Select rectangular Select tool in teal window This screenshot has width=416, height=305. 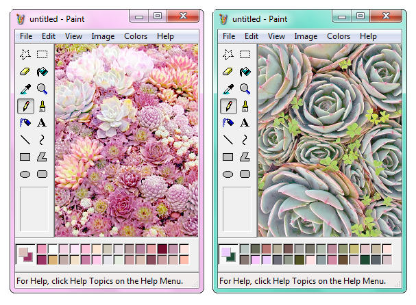(x=245, y=55)
